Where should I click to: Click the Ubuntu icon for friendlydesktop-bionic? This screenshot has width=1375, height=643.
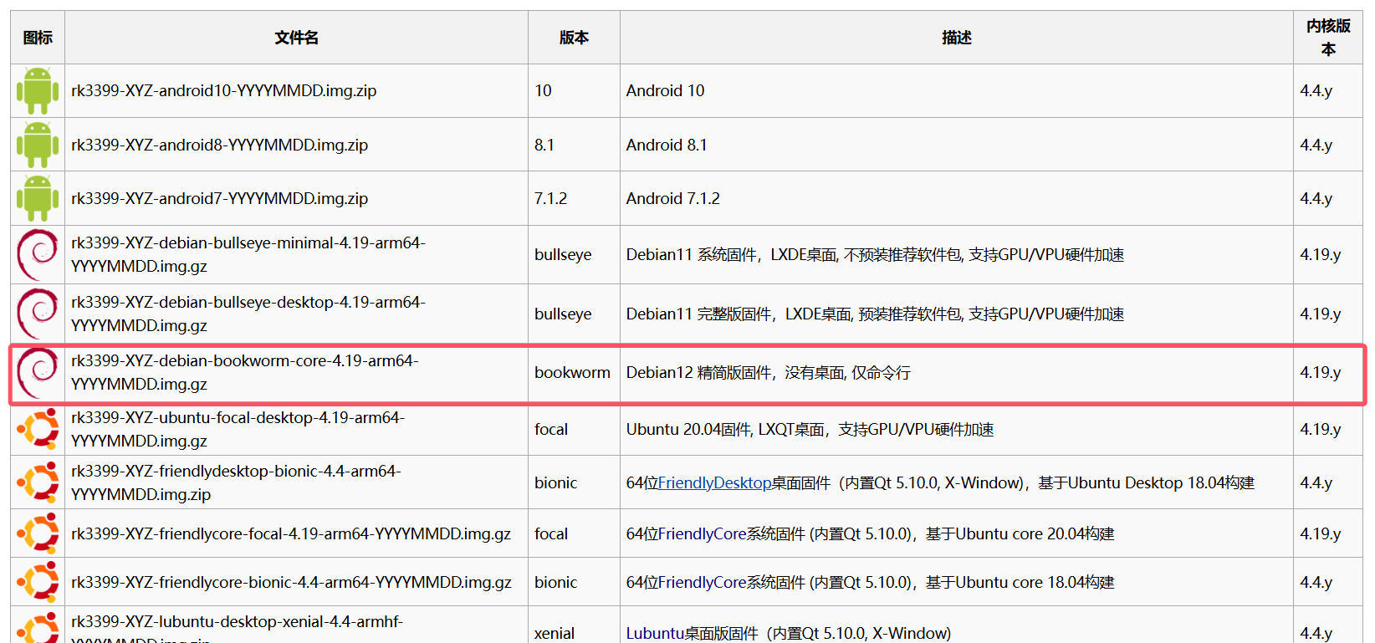click(38, 482)
